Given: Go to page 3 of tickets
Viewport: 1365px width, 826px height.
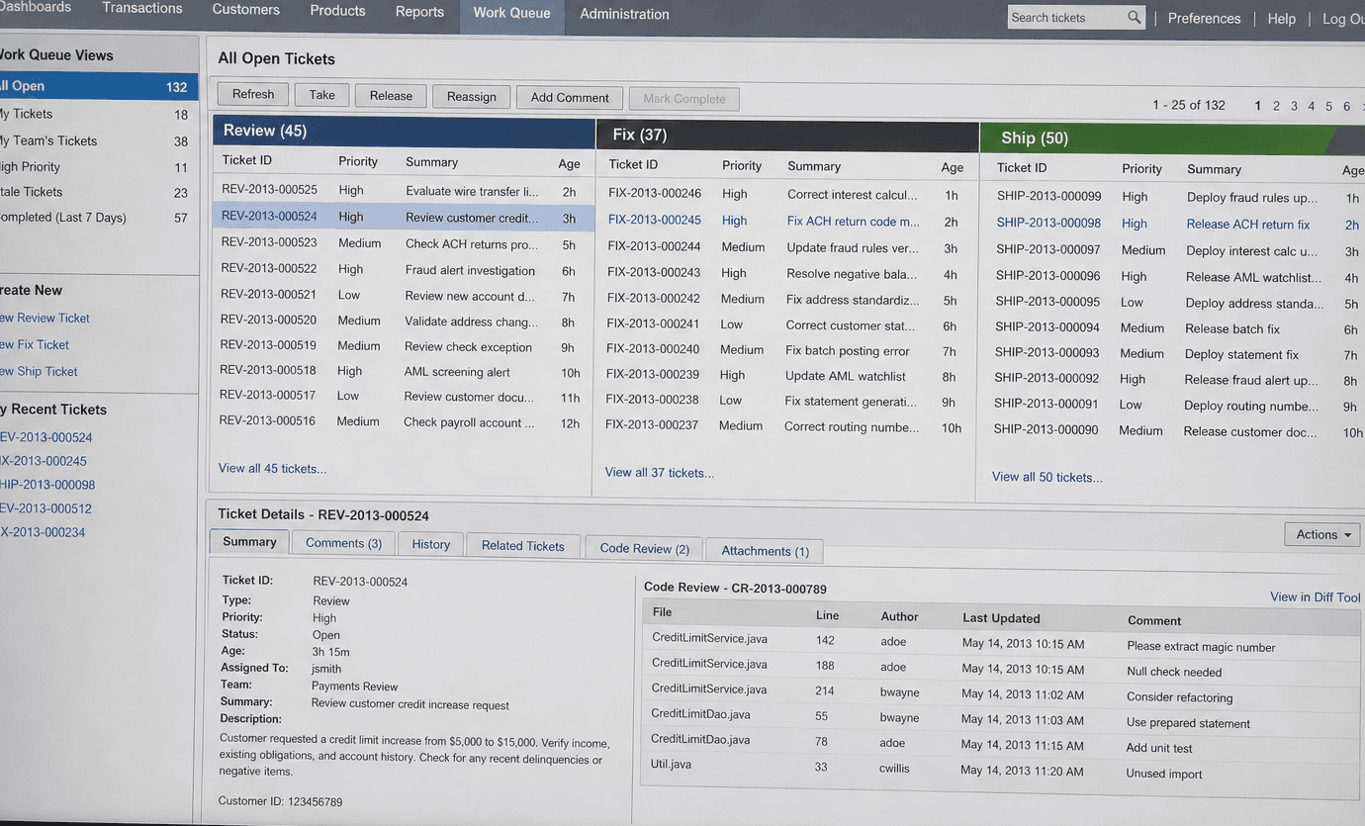Looking at the screenshot, I should pos(1294,106).
